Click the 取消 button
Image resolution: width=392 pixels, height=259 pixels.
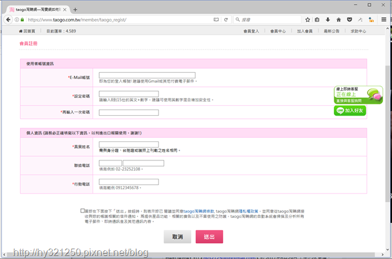click(x=178, y=236)
